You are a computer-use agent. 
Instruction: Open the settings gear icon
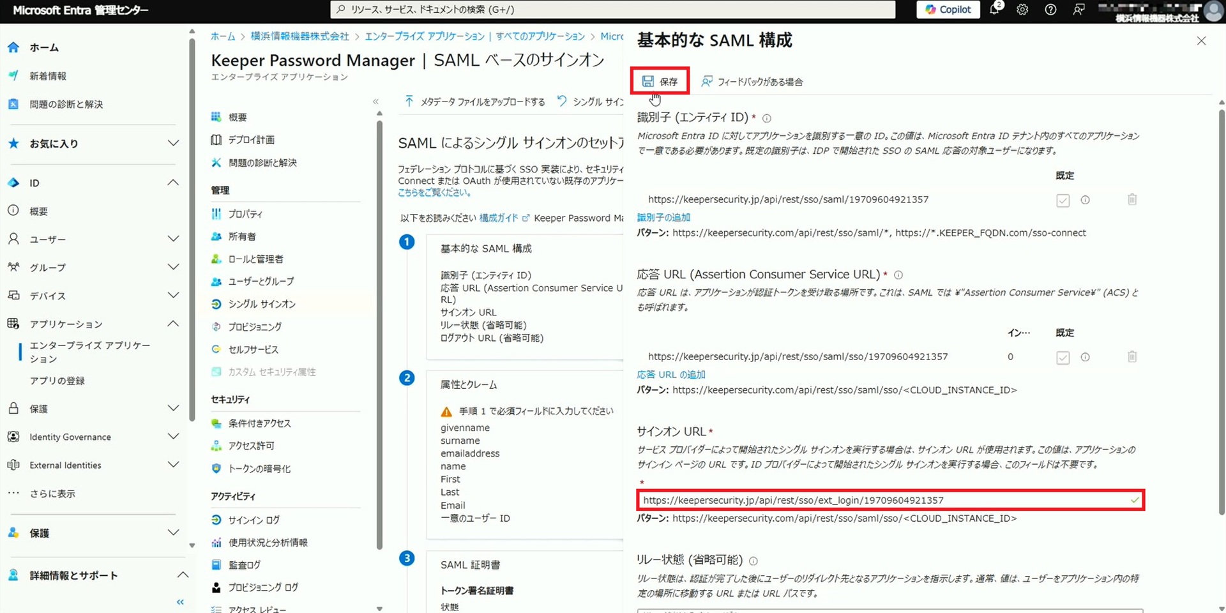pos(1022,10)
